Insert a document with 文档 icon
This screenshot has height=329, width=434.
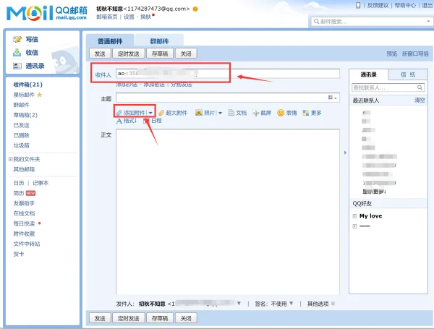click(231, 113)
